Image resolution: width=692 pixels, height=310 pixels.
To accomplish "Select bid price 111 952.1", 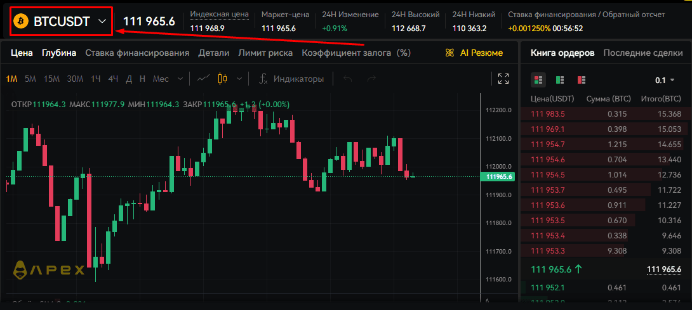I will click(x=548, y=288).
